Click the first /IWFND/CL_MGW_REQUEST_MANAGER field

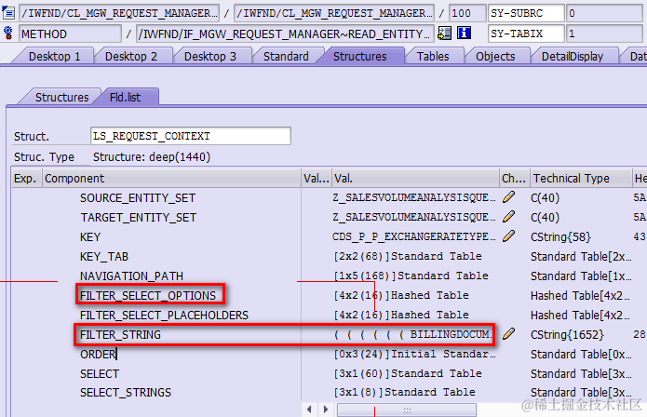click(119, 13)
